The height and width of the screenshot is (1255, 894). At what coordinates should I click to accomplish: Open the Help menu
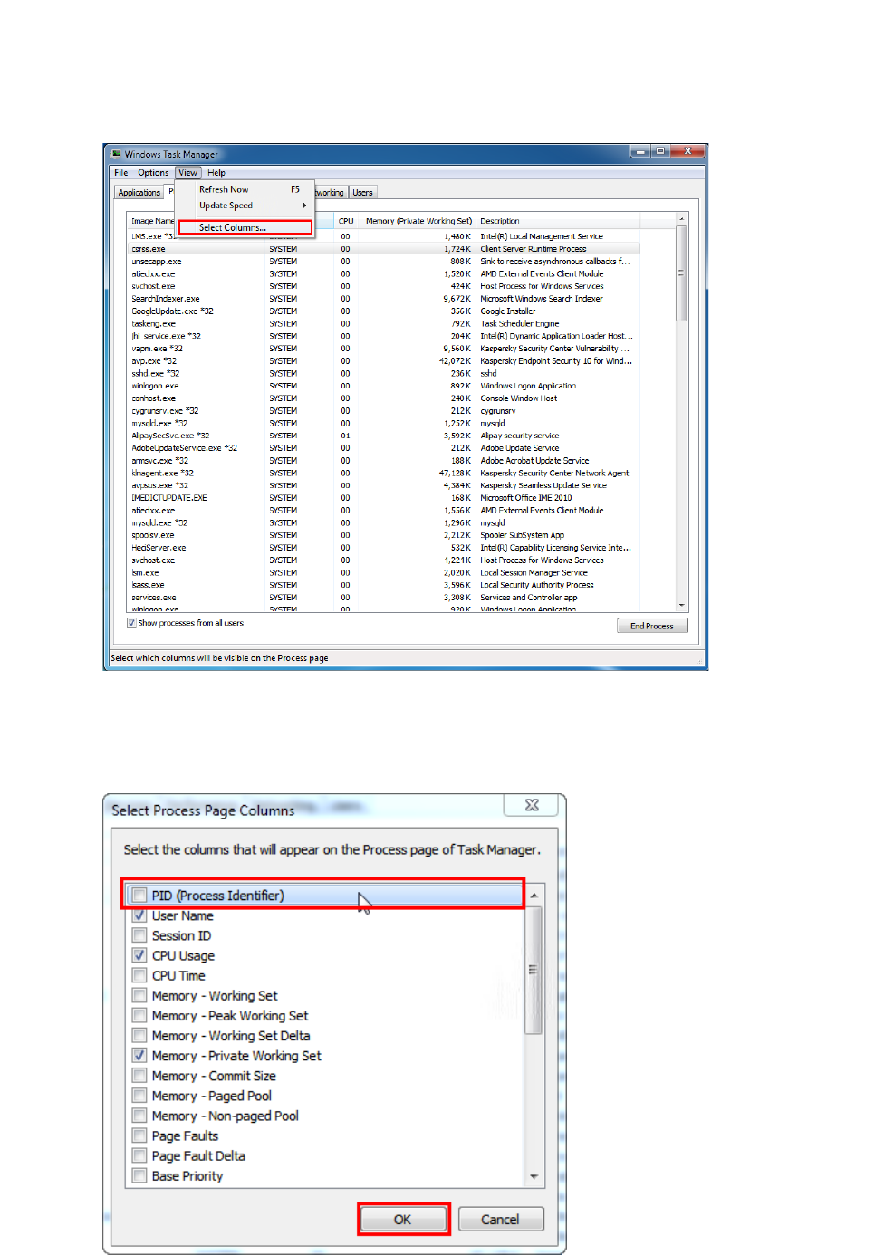[x=216, y=173]
